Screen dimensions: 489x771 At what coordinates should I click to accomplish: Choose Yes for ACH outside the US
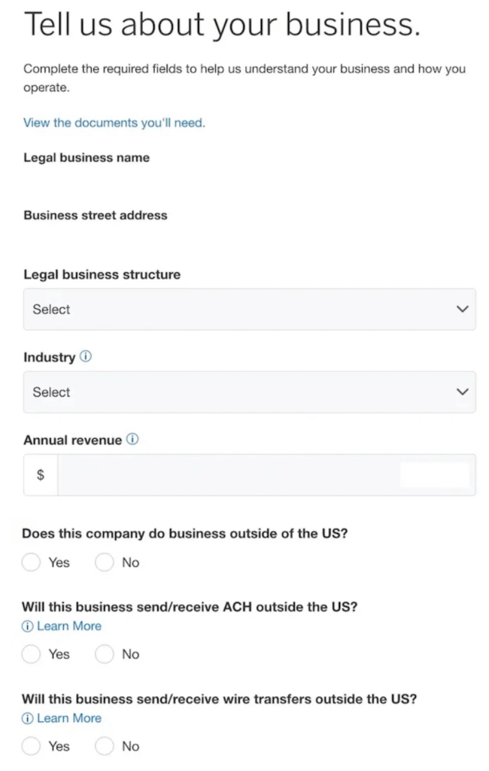pos(31,654)
